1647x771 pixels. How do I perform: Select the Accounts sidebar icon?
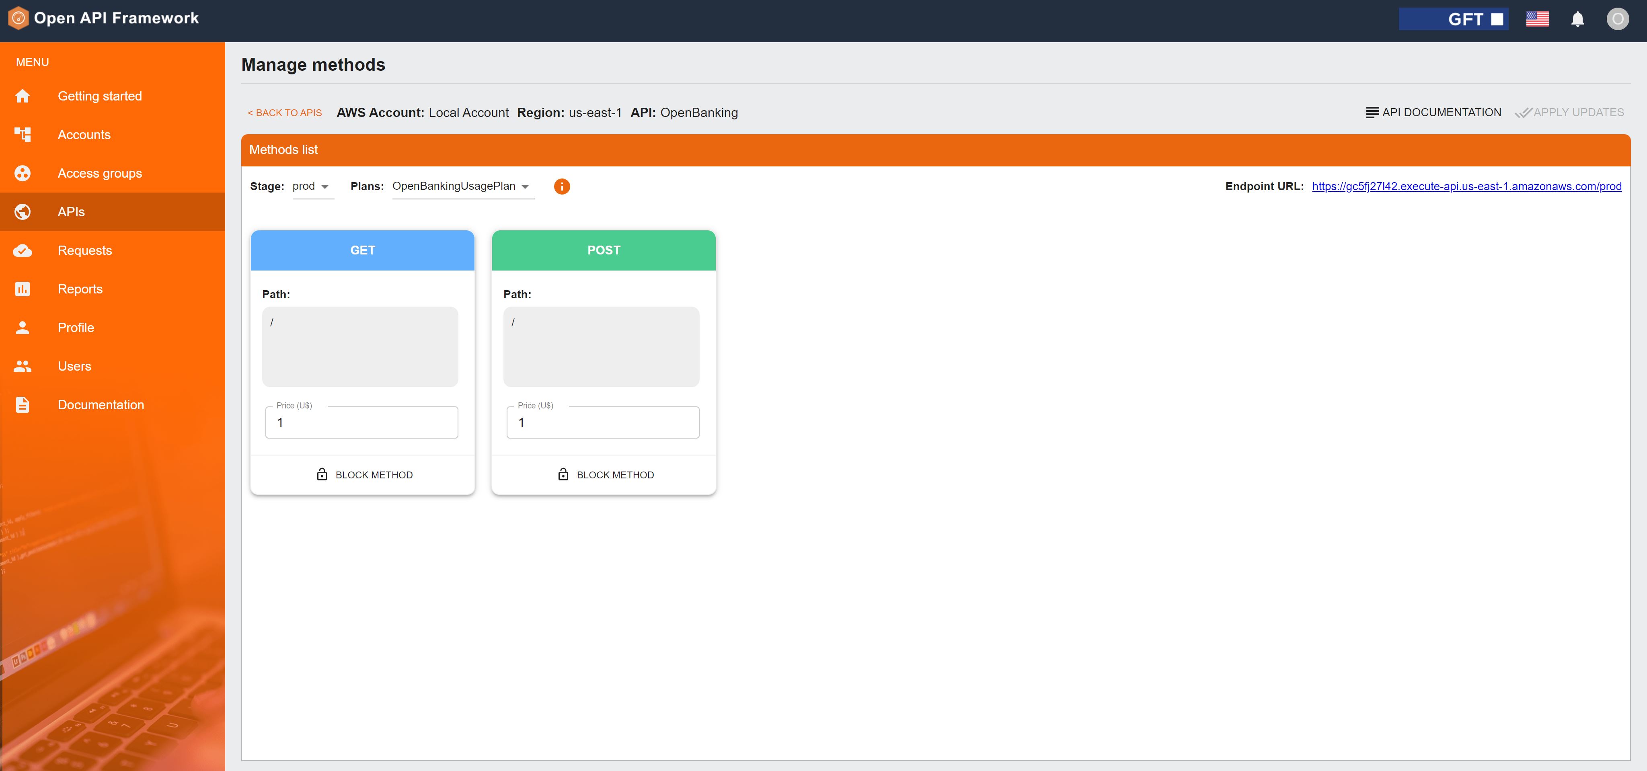[x=23, y=135]
